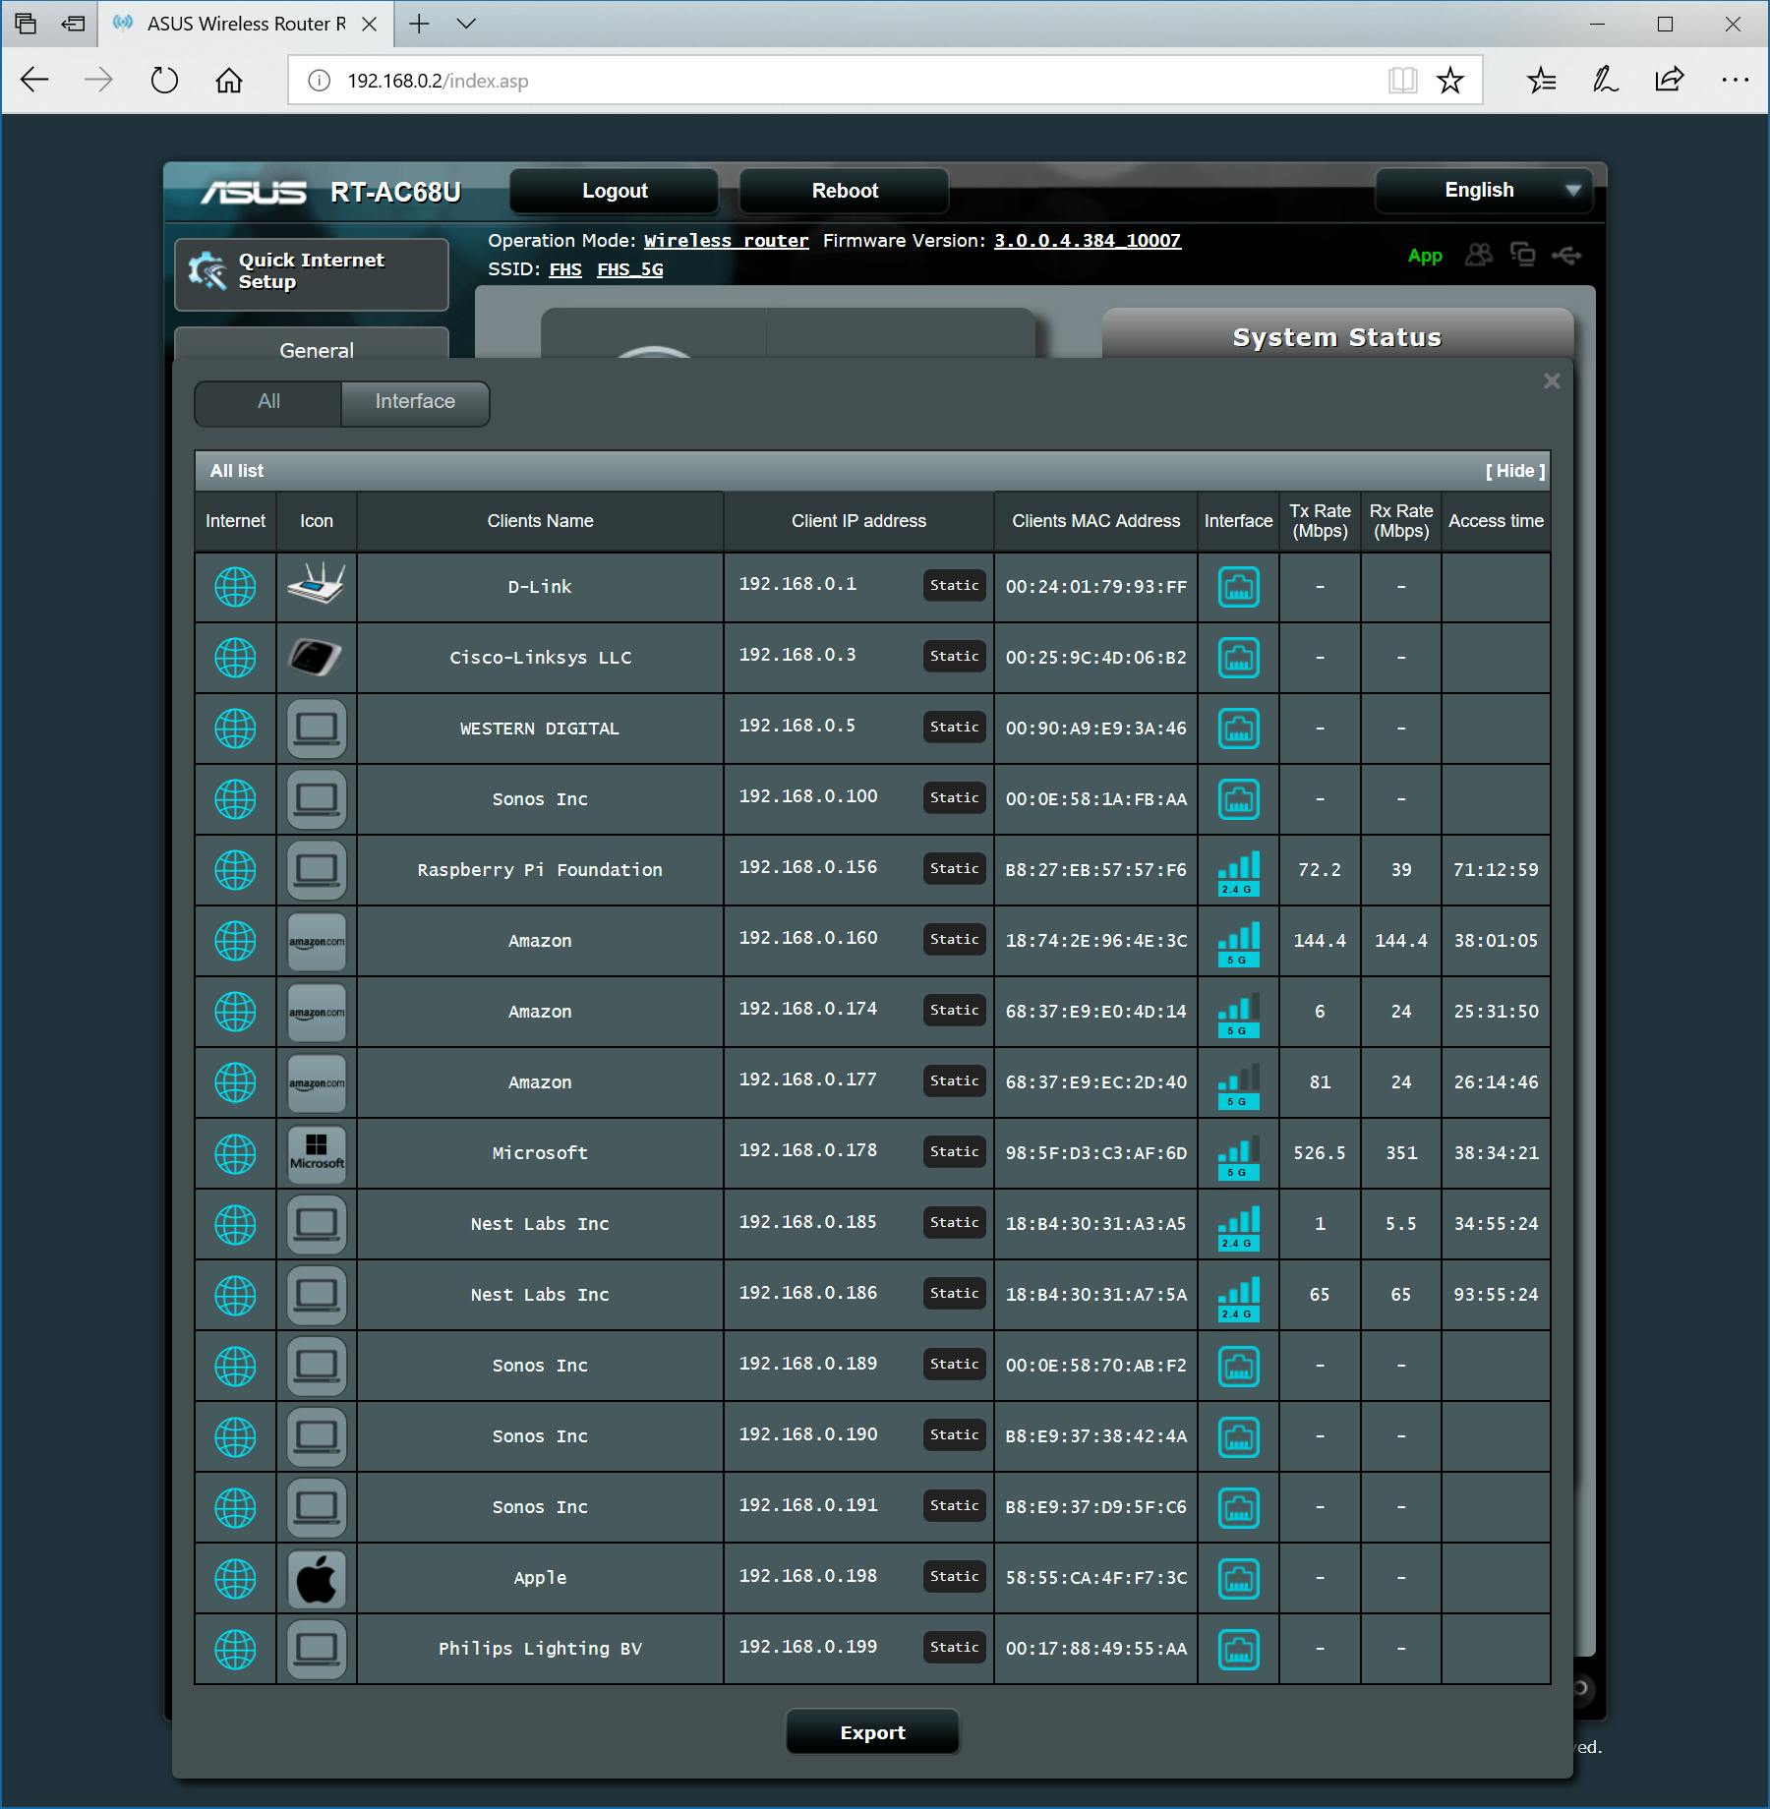Click the Logout button
This screenshot has width=1770, height=1809.
coord(615,191)
